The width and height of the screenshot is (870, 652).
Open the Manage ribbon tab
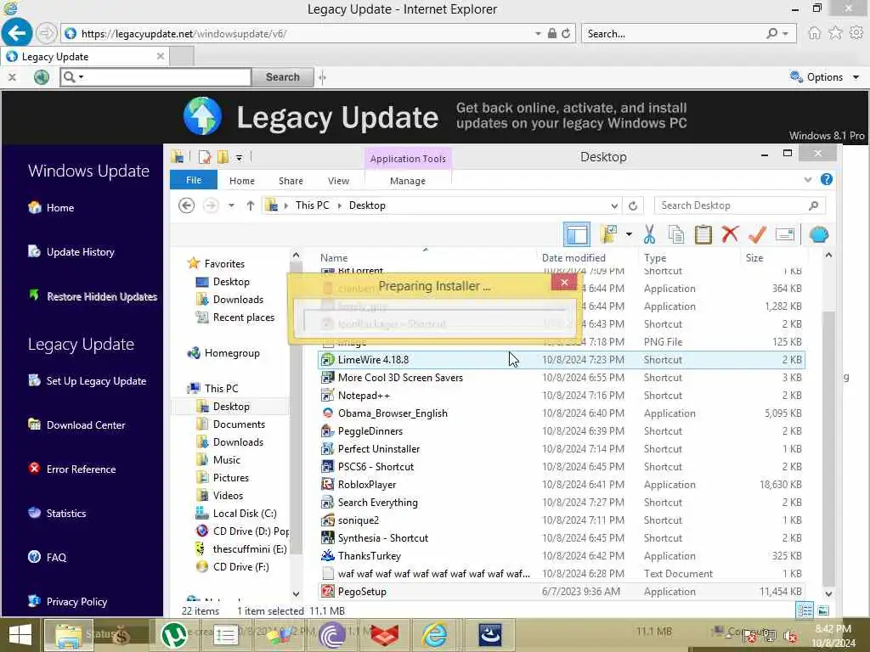tap(408, 181)
